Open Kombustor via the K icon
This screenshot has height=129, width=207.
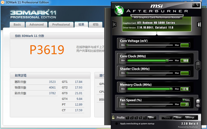pos(114,24)
